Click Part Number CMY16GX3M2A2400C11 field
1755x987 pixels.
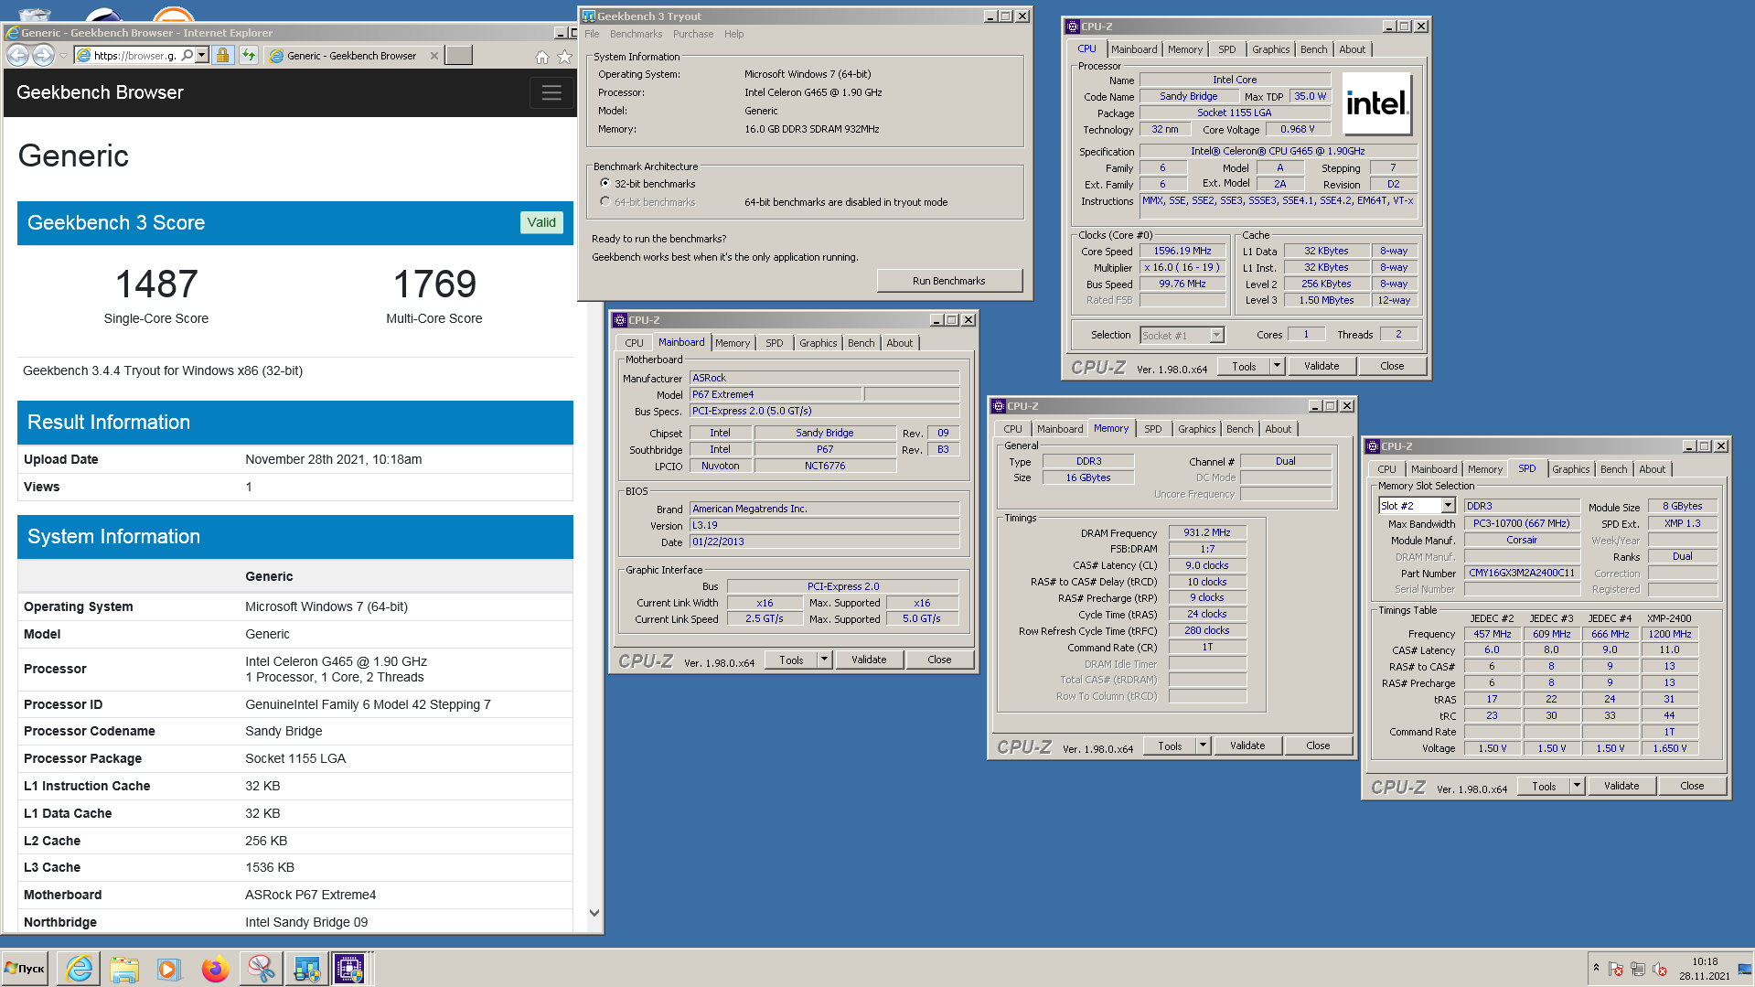pos(1522,573)
